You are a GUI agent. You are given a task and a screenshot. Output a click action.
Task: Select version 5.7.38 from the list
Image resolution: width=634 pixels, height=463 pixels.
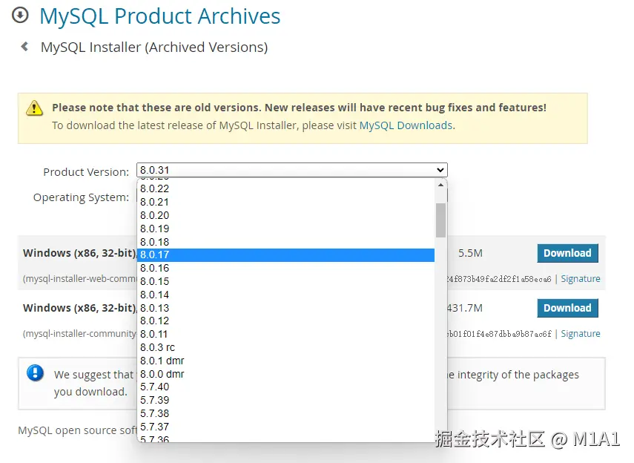pyautogui.click(x=286, y=413)
